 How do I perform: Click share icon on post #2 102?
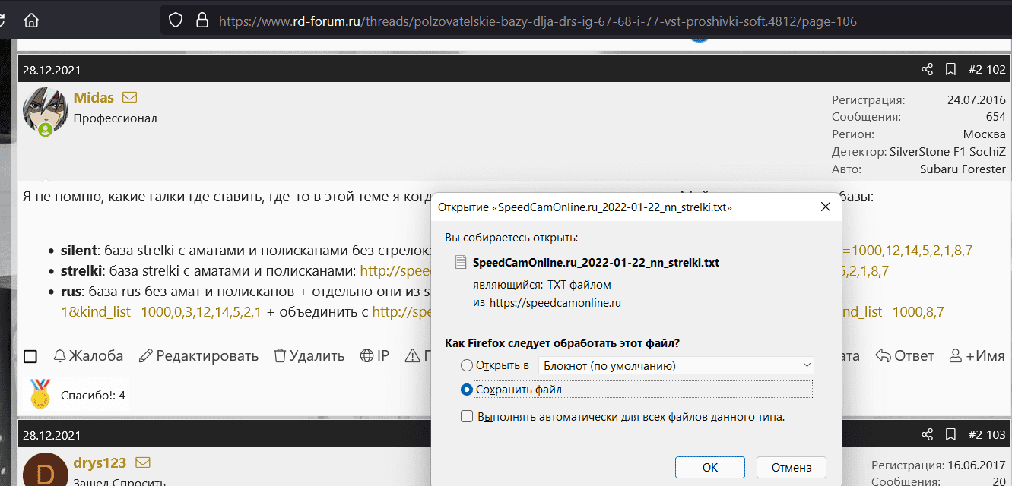pos(927,70)
